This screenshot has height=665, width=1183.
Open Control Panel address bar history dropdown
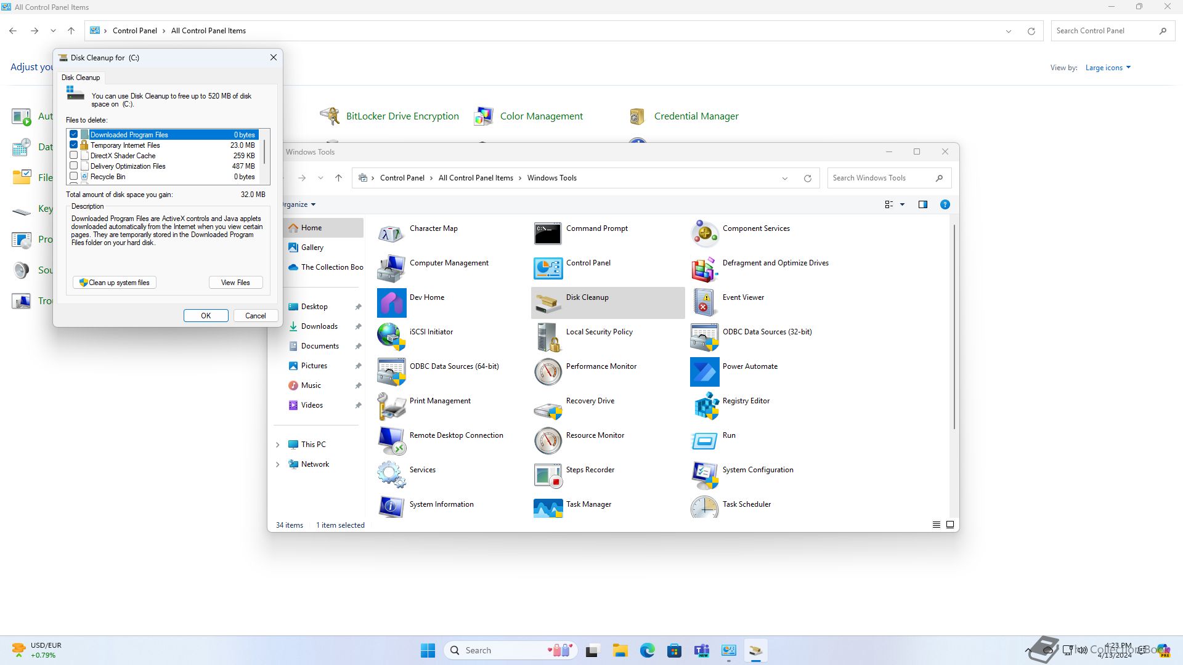point(1009,31)
